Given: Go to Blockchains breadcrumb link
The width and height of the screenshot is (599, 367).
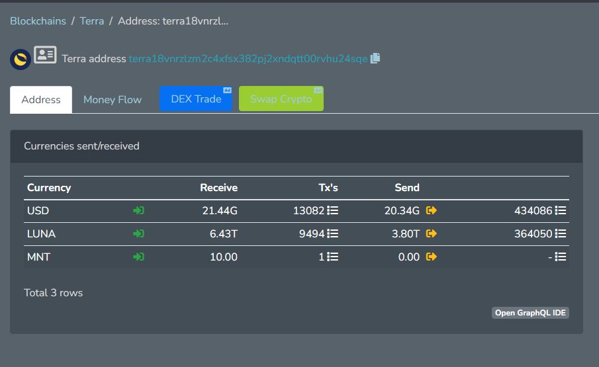Looking at the screenshot, I should [x=38, y=21].
